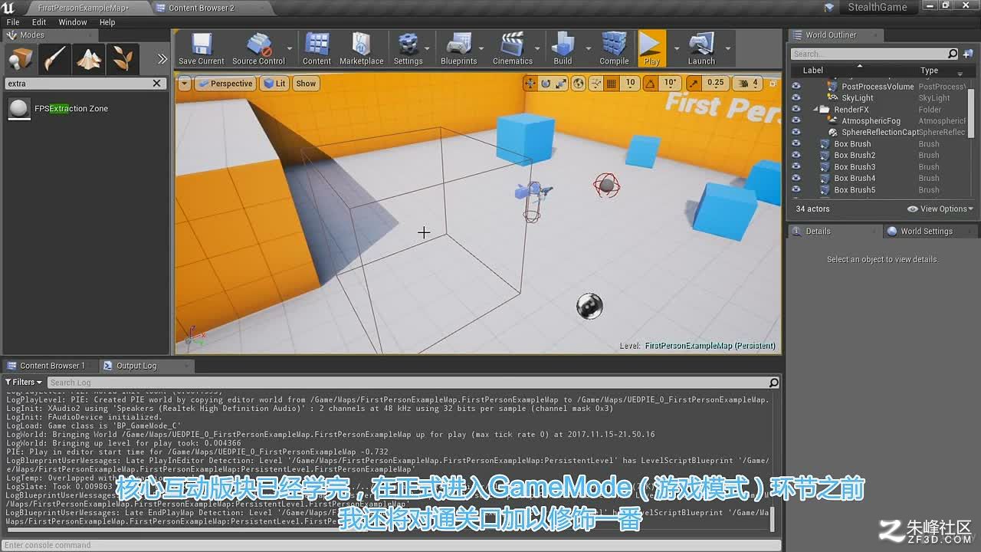Click the console command input field
981x552 pixels.
389,545
